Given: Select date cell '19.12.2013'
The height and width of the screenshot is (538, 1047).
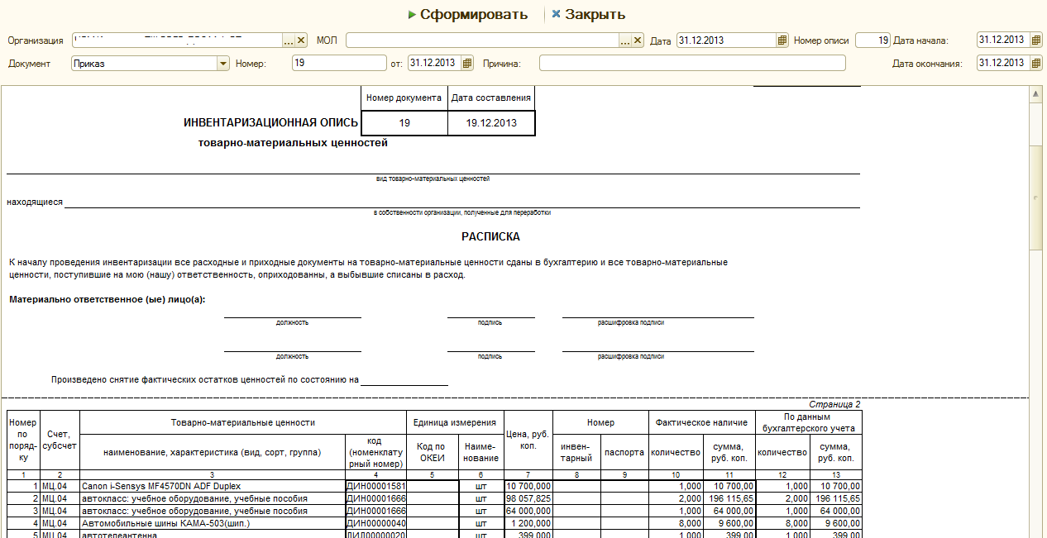Looking at the screenshot, I should (491, 123).
